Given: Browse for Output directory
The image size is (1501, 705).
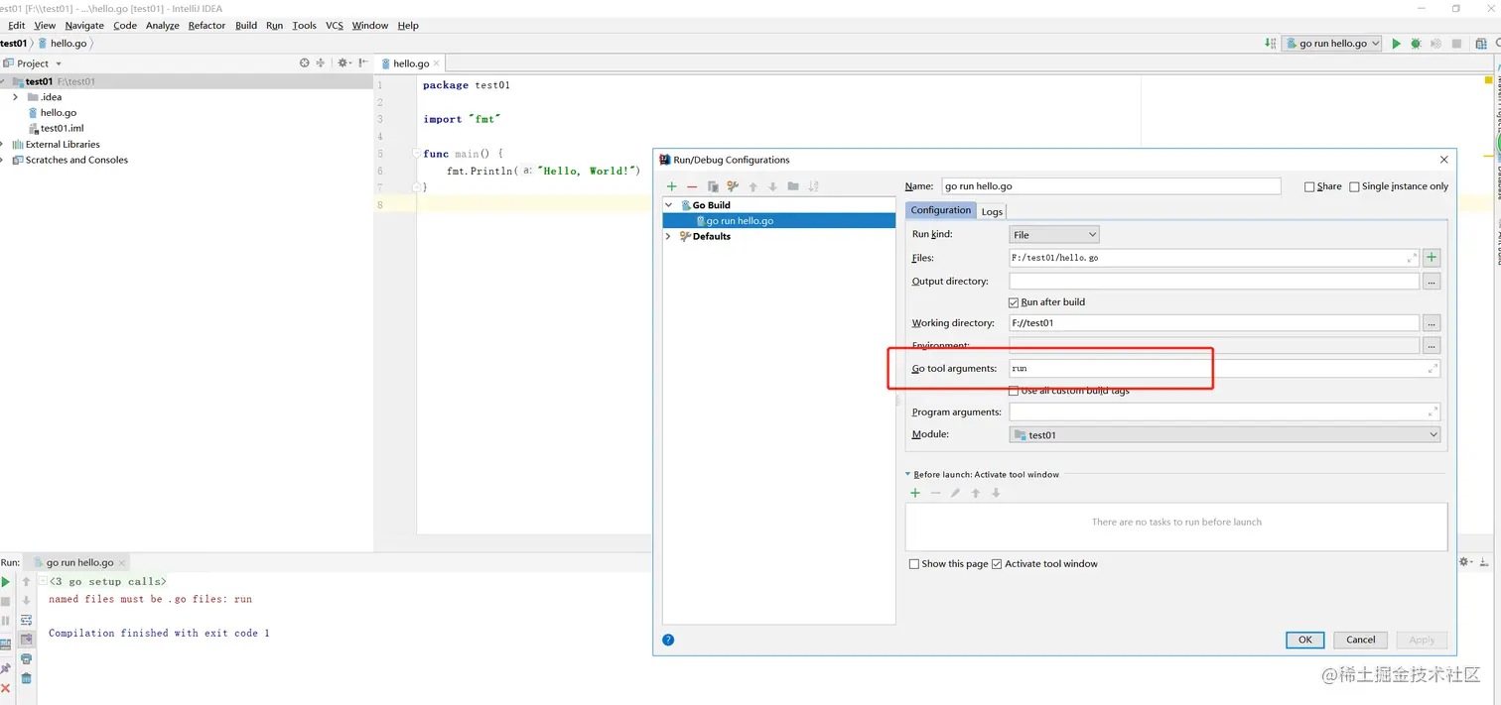Looking at the screenshot, I should point(1432,282).
